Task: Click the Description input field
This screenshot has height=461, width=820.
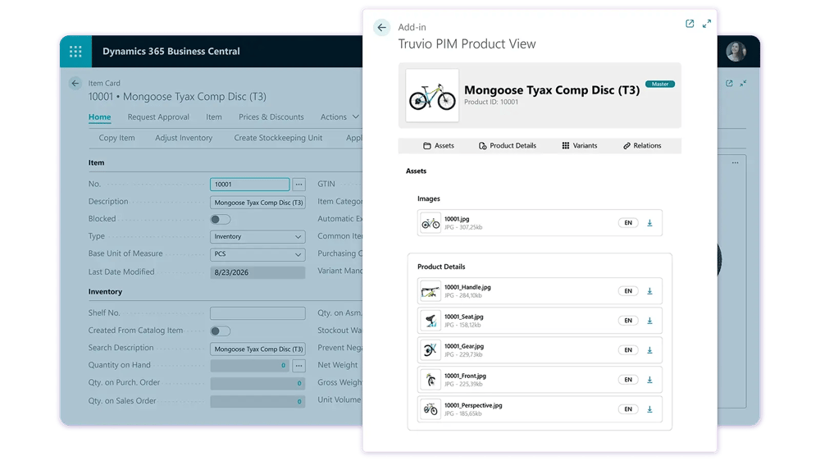Action: 257,203
